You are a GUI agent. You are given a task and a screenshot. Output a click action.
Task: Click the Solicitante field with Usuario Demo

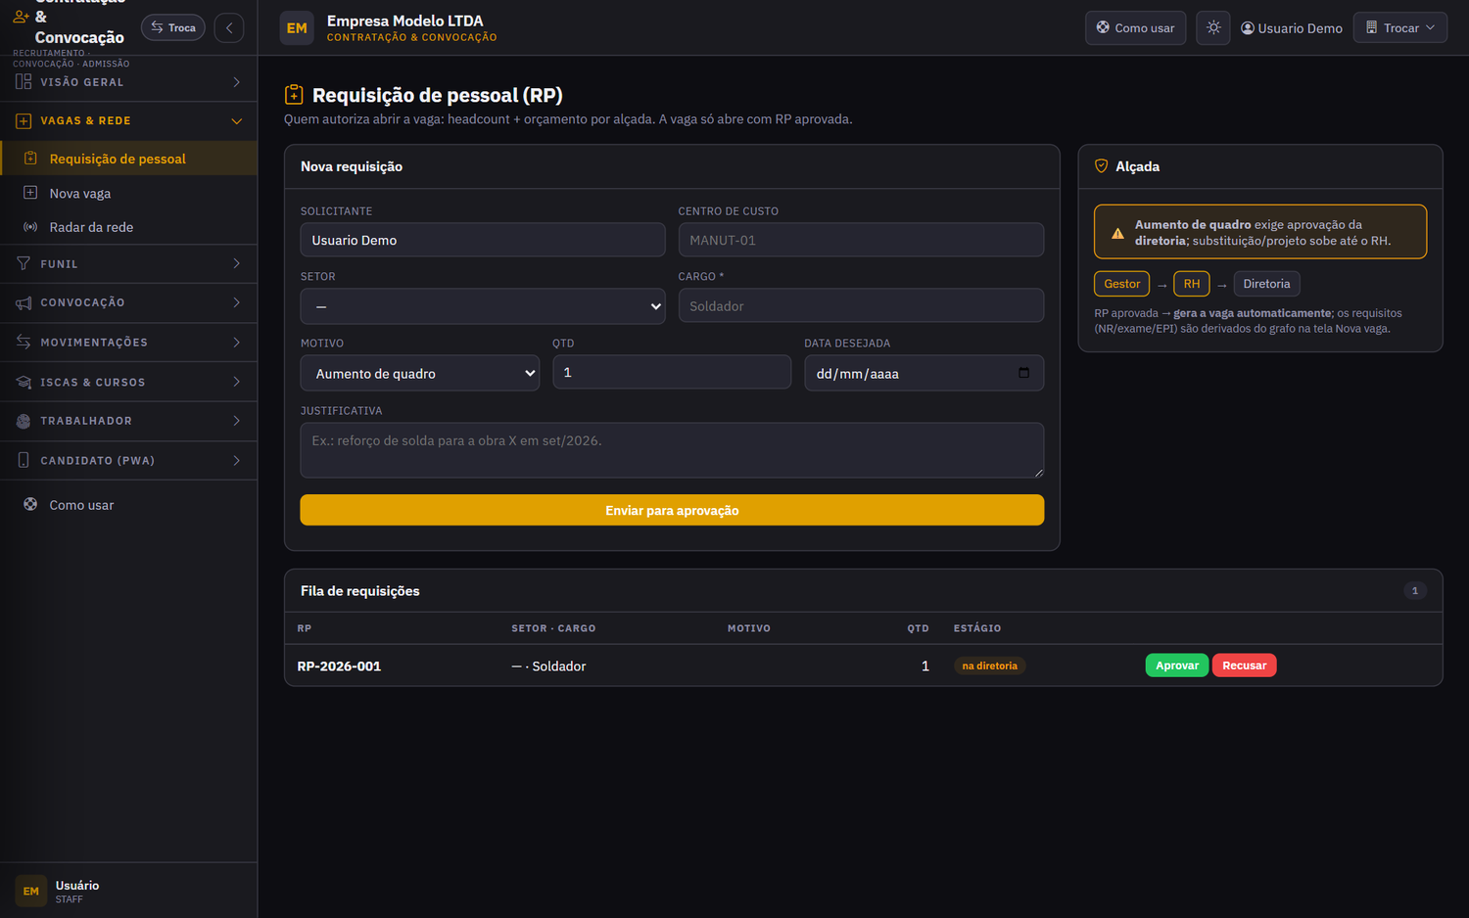(x=483, y=240)
